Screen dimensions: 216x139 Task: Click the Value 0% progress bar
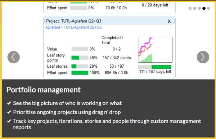coord(80,49)
